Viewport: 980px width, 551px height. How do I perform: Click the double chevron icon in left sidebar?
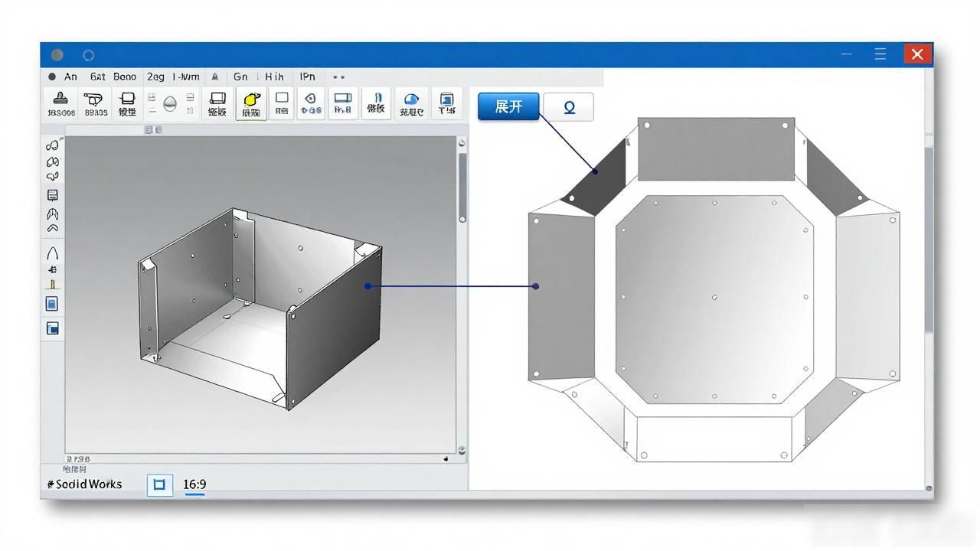pyautogui.click(x=53, y=228)
